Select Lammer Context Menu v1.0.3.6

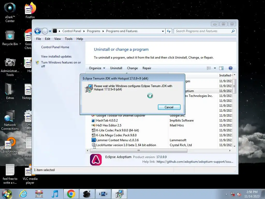[x=117, y=140]
